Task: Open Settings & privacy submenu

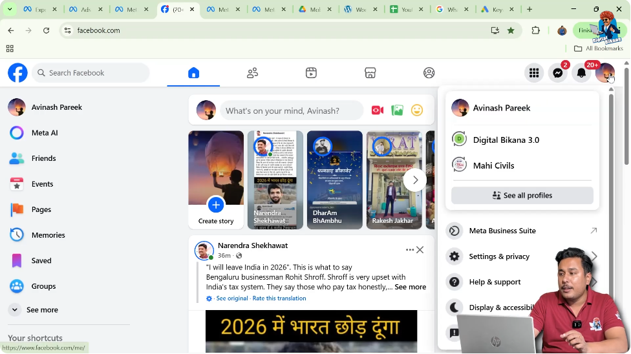Action: pos(522,256)
